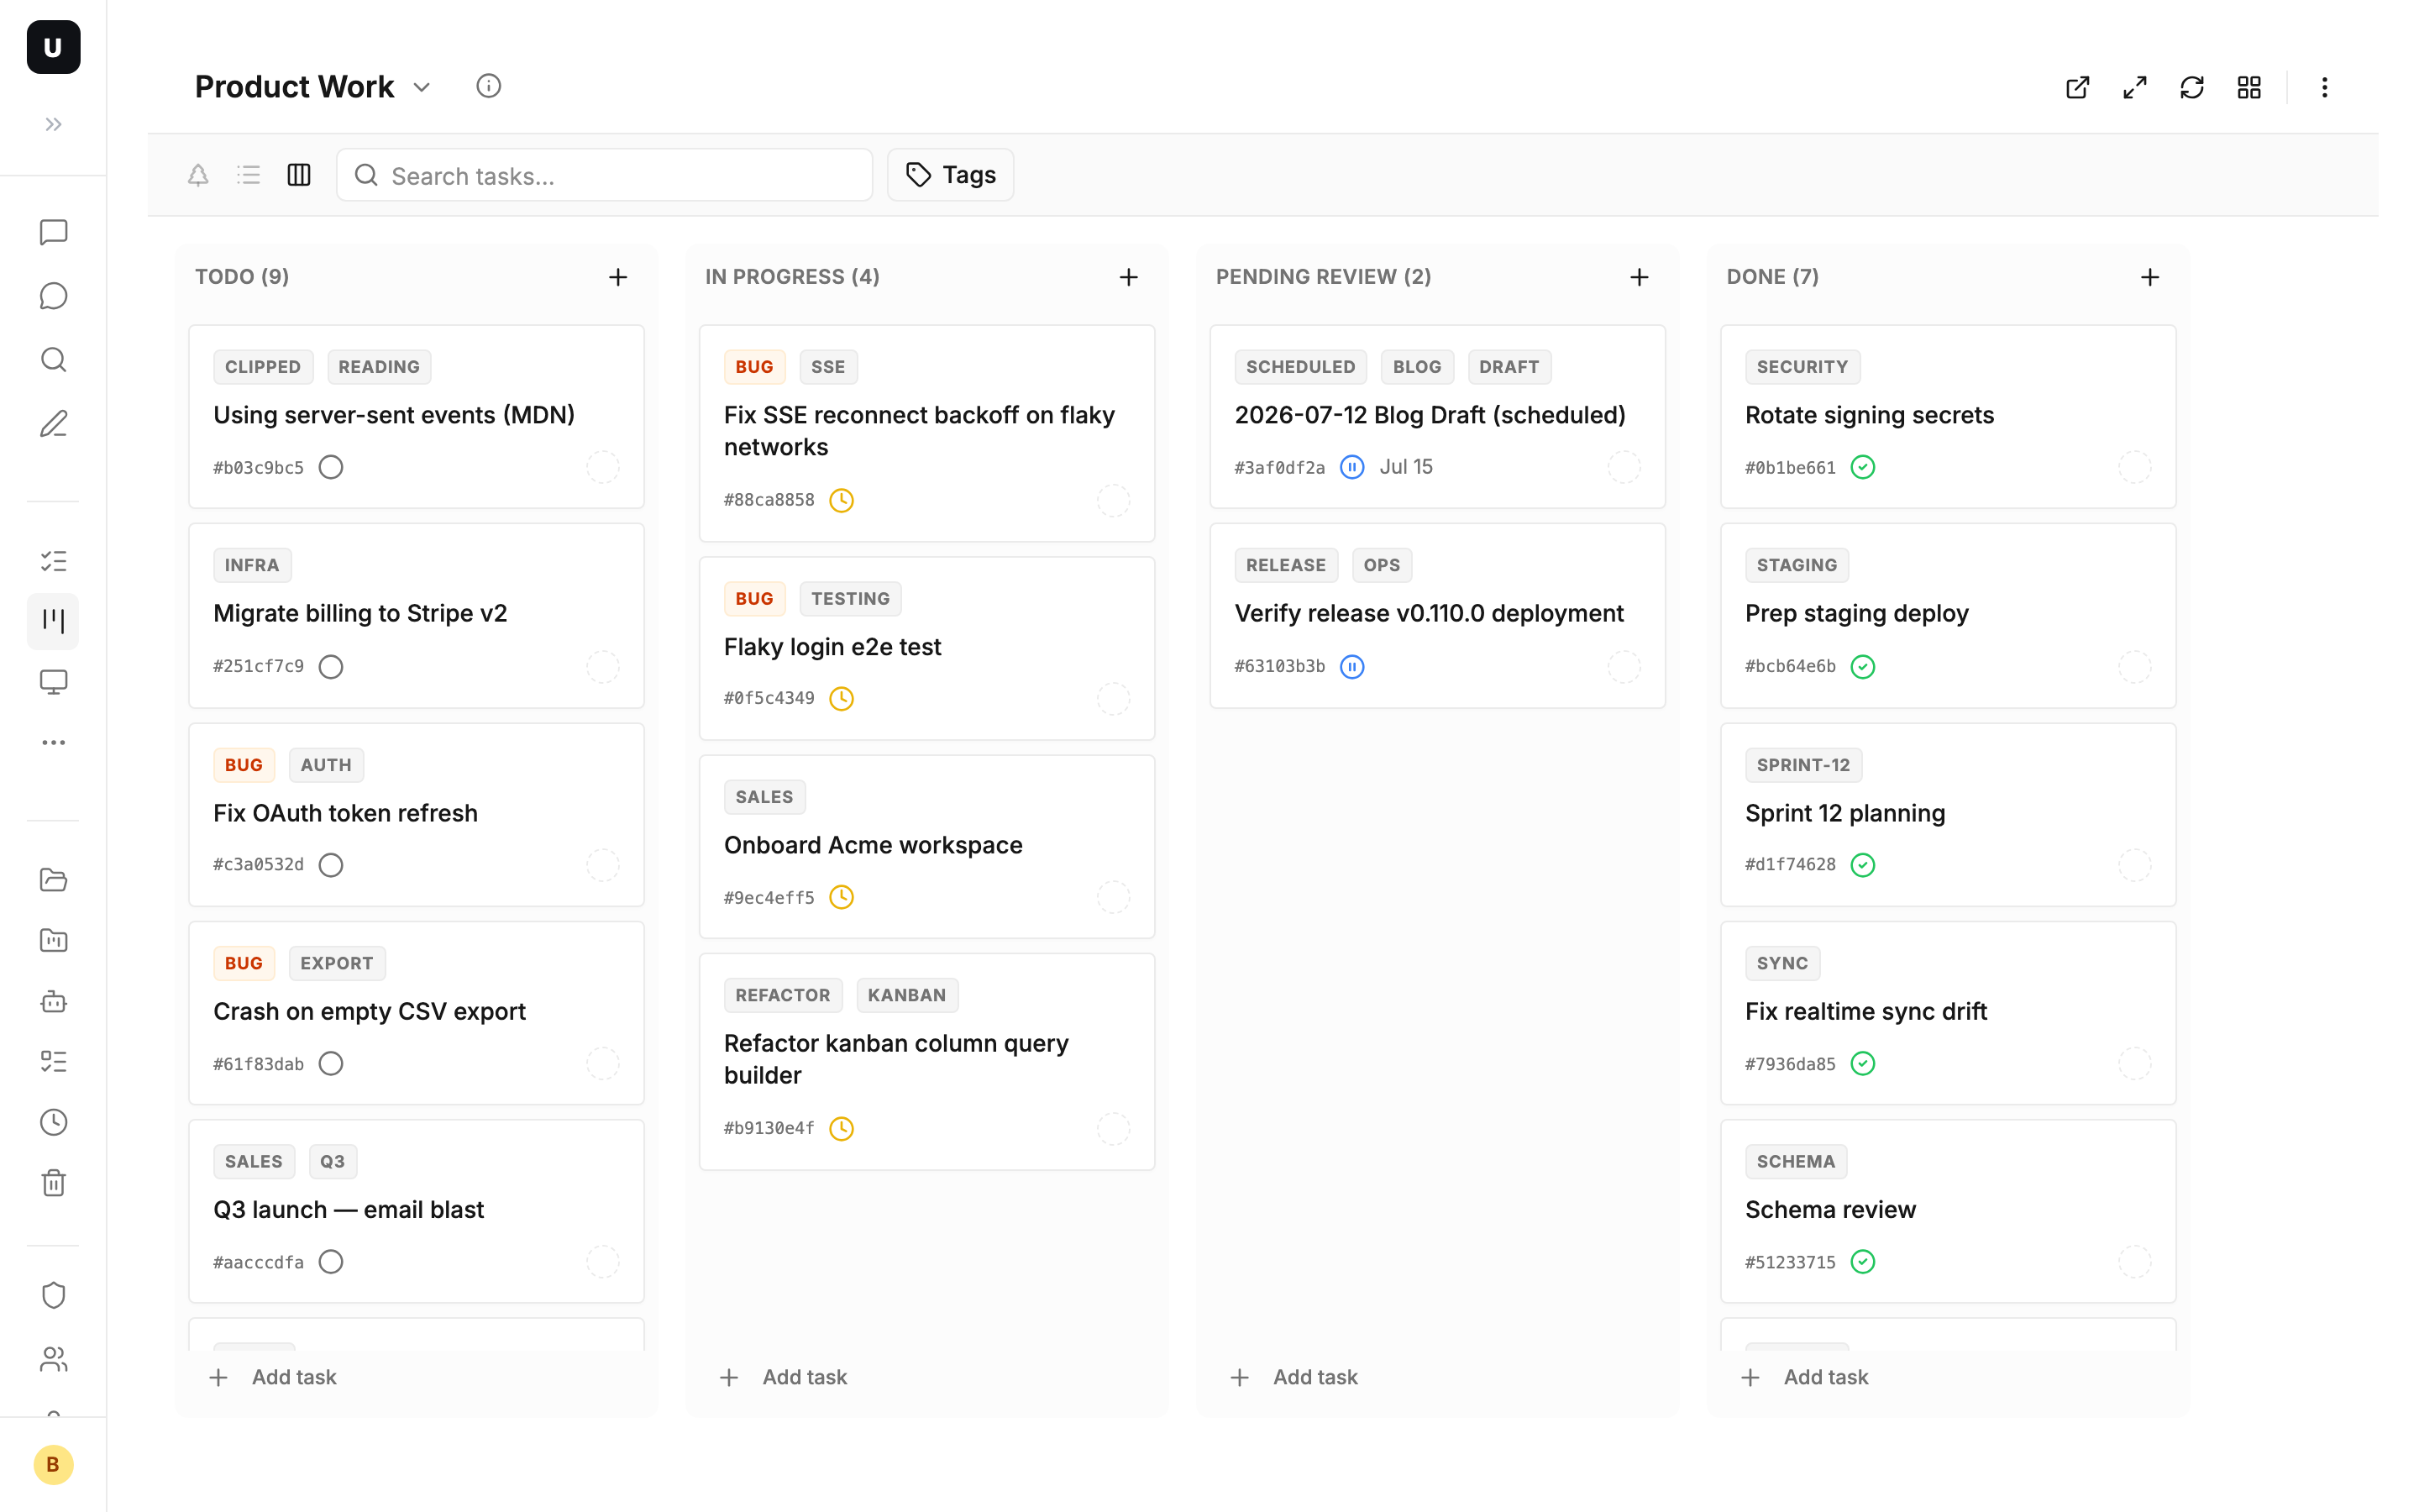
Task: Open the grid apps icon
Action: [2249, 87]
